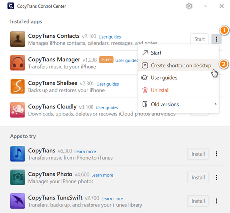Click the CopyTrans Photo title text
The height and width of the screenshot is (213, 230).
pyautogui.click(x=50, y=174)
